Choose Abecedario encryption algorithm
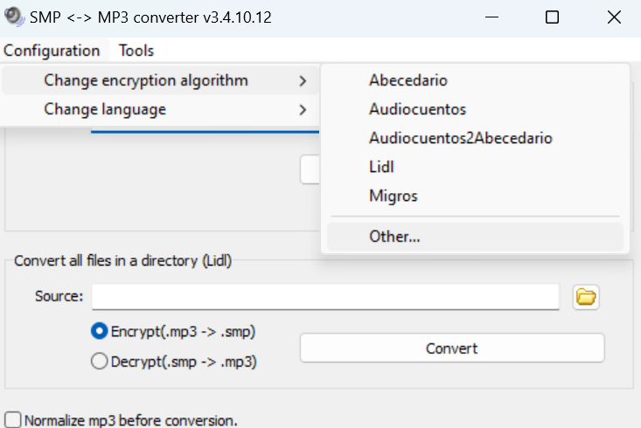The image size is (641, 428). [408, 80]
